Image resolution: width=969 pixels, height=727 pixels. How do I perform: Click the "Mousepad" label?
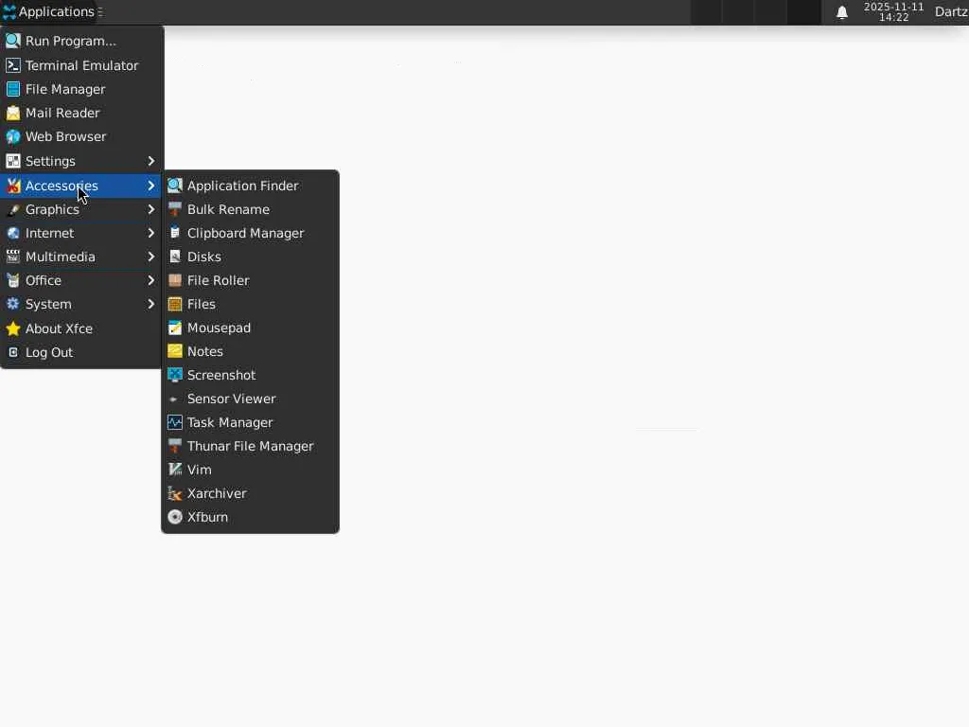click(219, 328)
